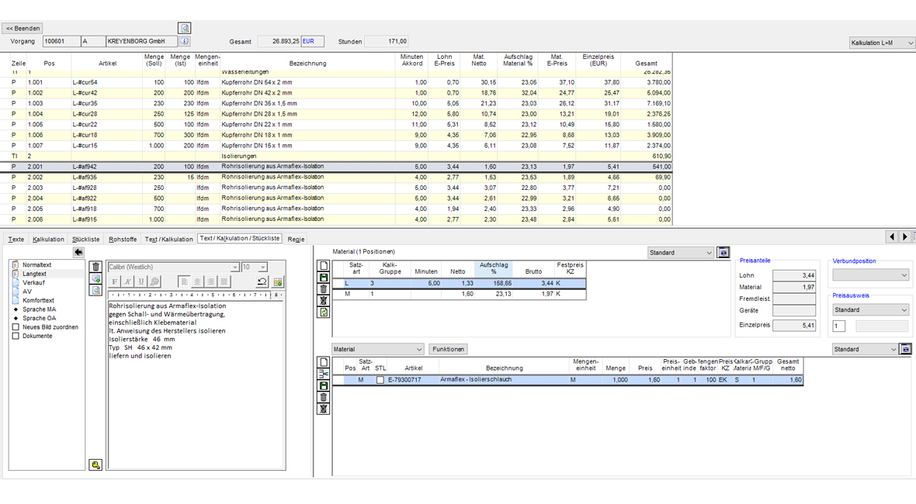
Task: Open the Stückliste tab
Action: click(x=86, y=240)
